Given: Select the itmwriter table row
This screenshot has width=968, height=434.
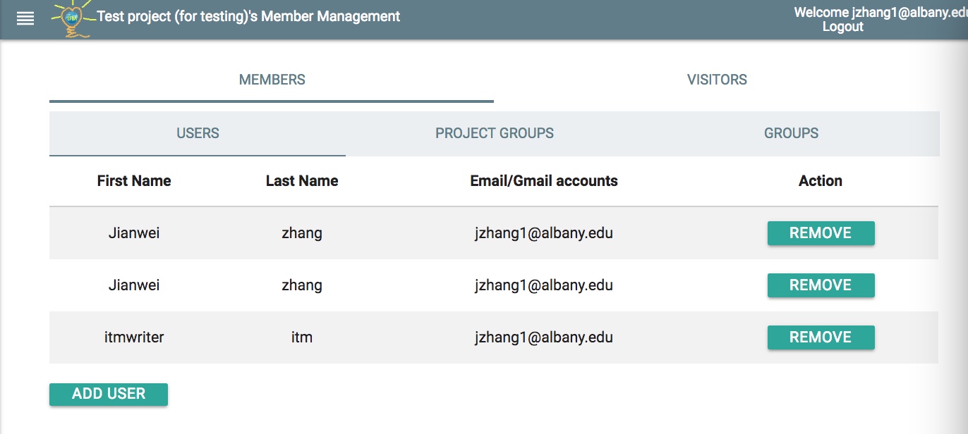Looking at the screenshot, I should click(x=423, y=337).
